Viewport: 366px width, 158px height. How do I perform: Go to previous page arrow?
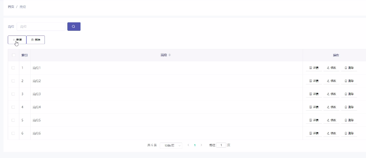(x=188, y=145)
